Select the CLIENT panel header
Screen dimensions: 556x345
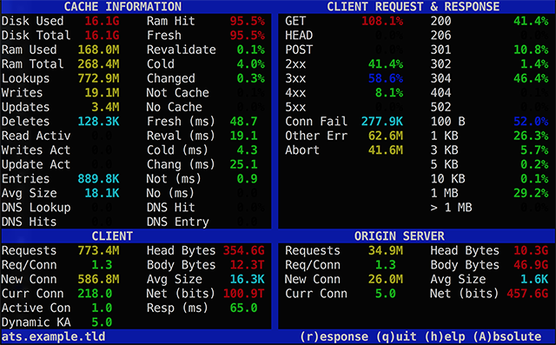tap(112, 236)
